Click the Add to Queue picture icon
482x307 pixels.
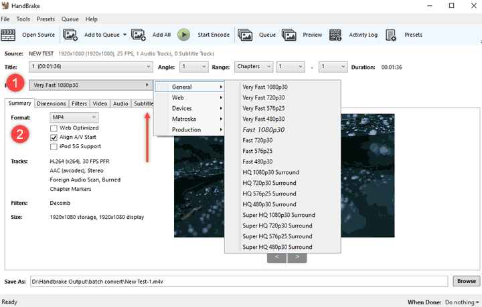point(70,35)
